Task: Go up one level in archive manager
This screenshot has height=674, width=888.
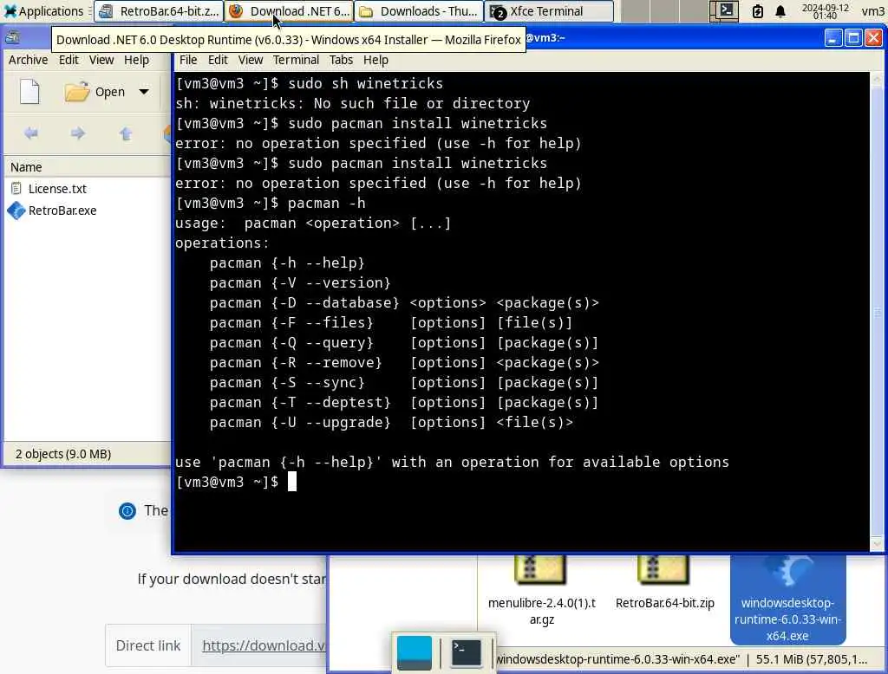Action: pos(126,133)
